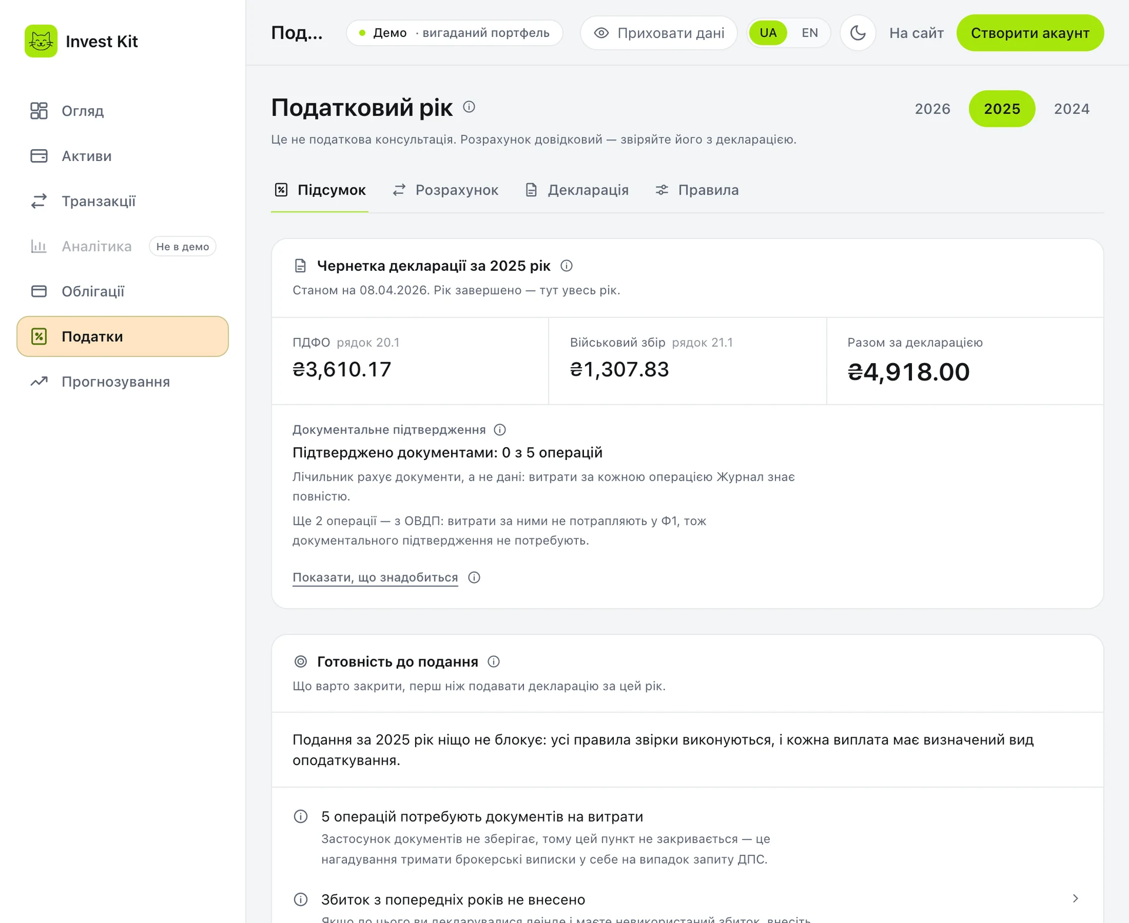Click info icon next to Податковий рік
This screenshot has height=923, width=1129.
click(469, 107)
